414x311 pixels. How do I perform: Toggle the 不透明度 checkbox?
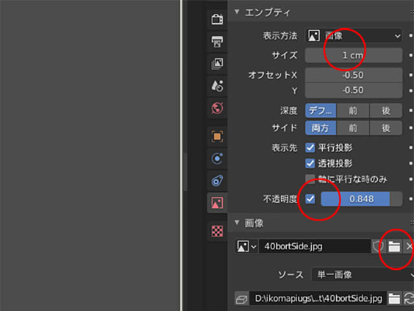[310, 199]
